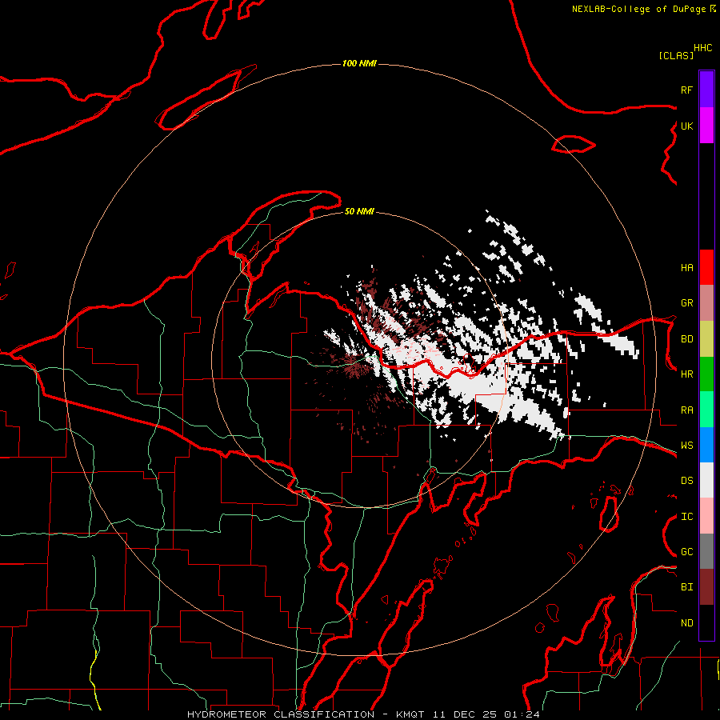Click the 'WS' legend label
This screenshot has height=720, width=720.
pos(686,446)
